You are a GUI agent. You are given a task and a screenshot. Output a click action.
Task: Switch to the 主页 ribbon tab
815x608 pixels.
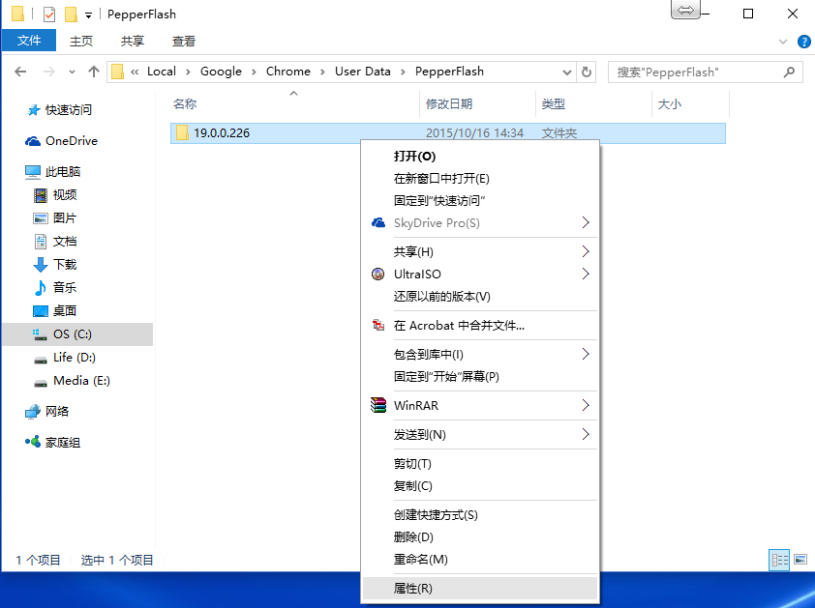coord(81,41)
